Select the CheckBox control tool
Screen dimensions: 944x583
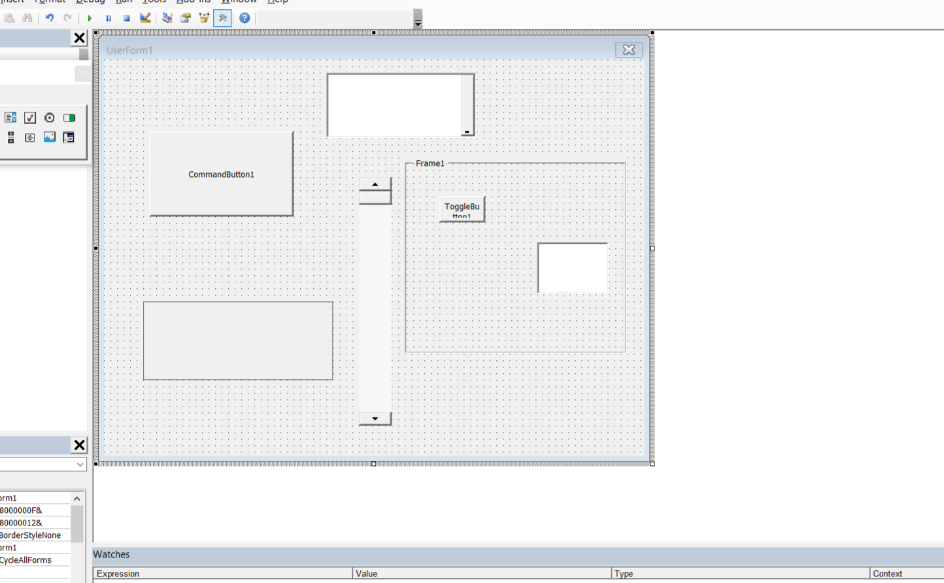pyautogui.click(x=30, y=118)
